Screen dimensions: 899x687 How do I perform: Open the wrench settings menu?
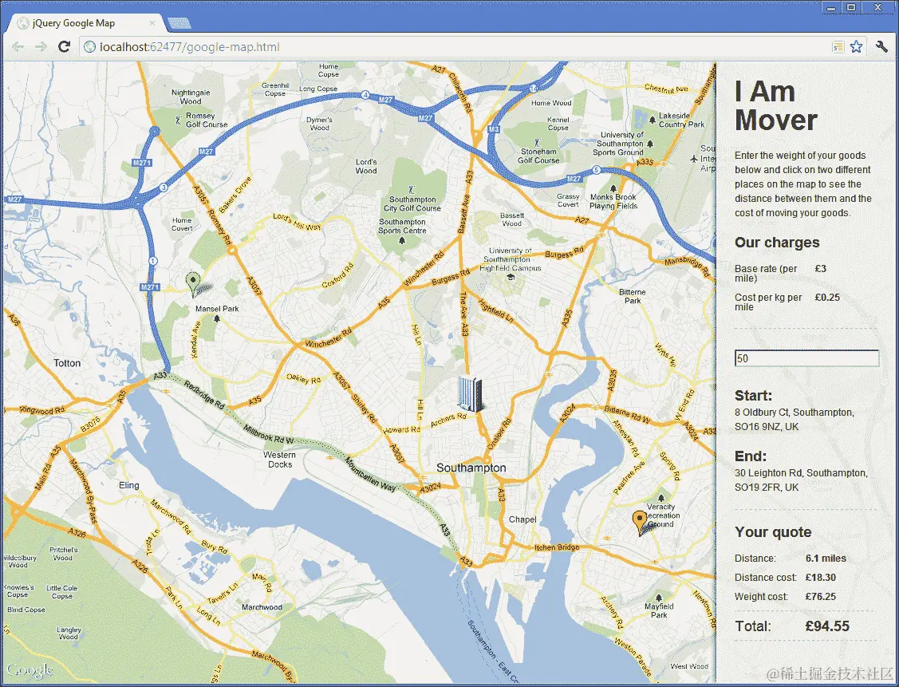(881, 47)
